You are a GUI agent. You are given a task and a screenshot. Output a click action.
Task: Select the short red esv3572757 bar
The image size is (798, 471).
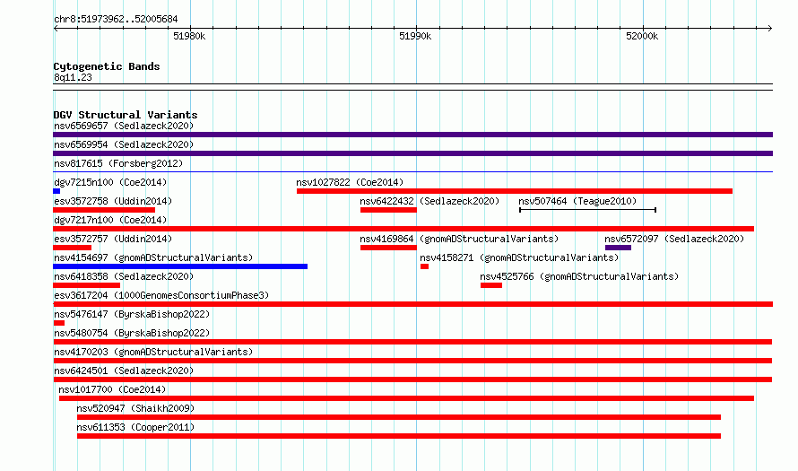pos(72,248)
